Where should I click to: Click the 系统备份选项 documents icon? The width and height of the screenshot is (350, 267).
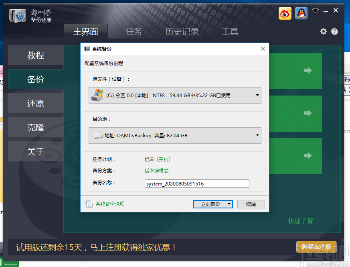[x=89, y=204]
